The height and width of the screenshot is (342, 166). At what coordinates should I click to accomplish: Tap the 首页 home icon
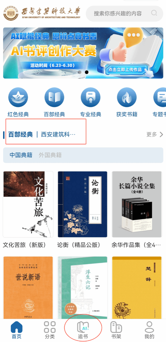point(16,327)
